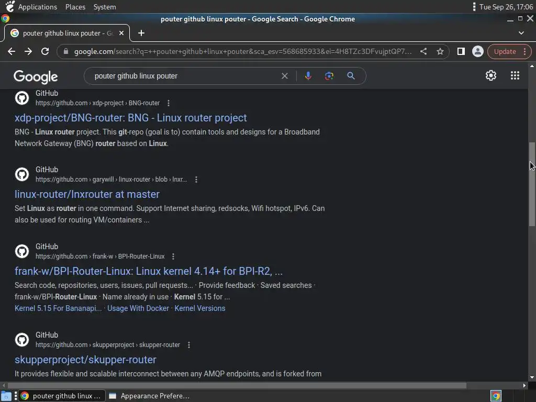536x402 pixels.
Task: Open Chrome three-dot menu beside Update
Action: point(524,51)
